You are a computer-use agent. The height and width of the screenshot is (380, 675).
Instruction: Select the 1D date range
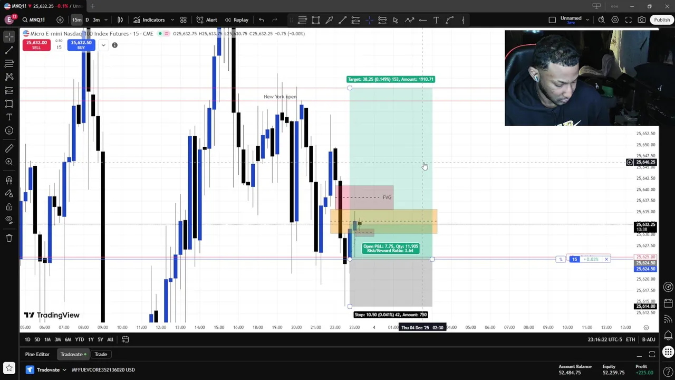(27, 339)
